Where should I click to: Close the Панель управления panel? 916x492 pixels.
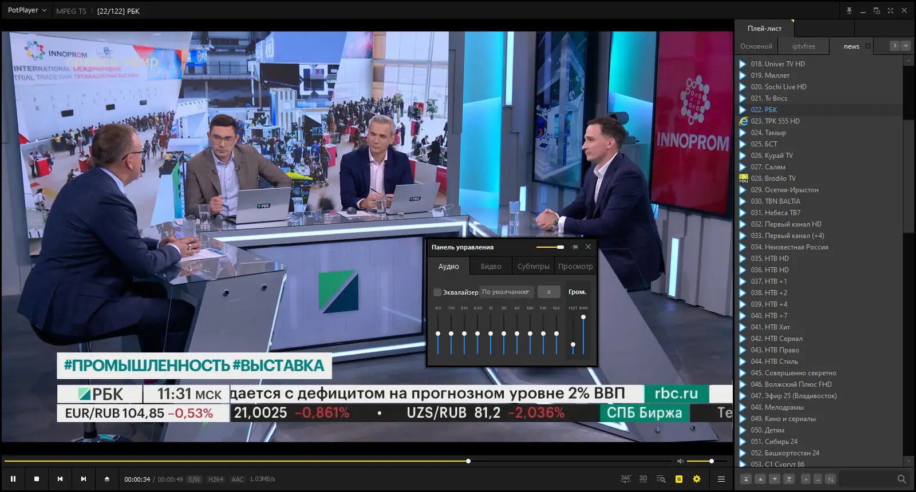[x=588, y=247]
